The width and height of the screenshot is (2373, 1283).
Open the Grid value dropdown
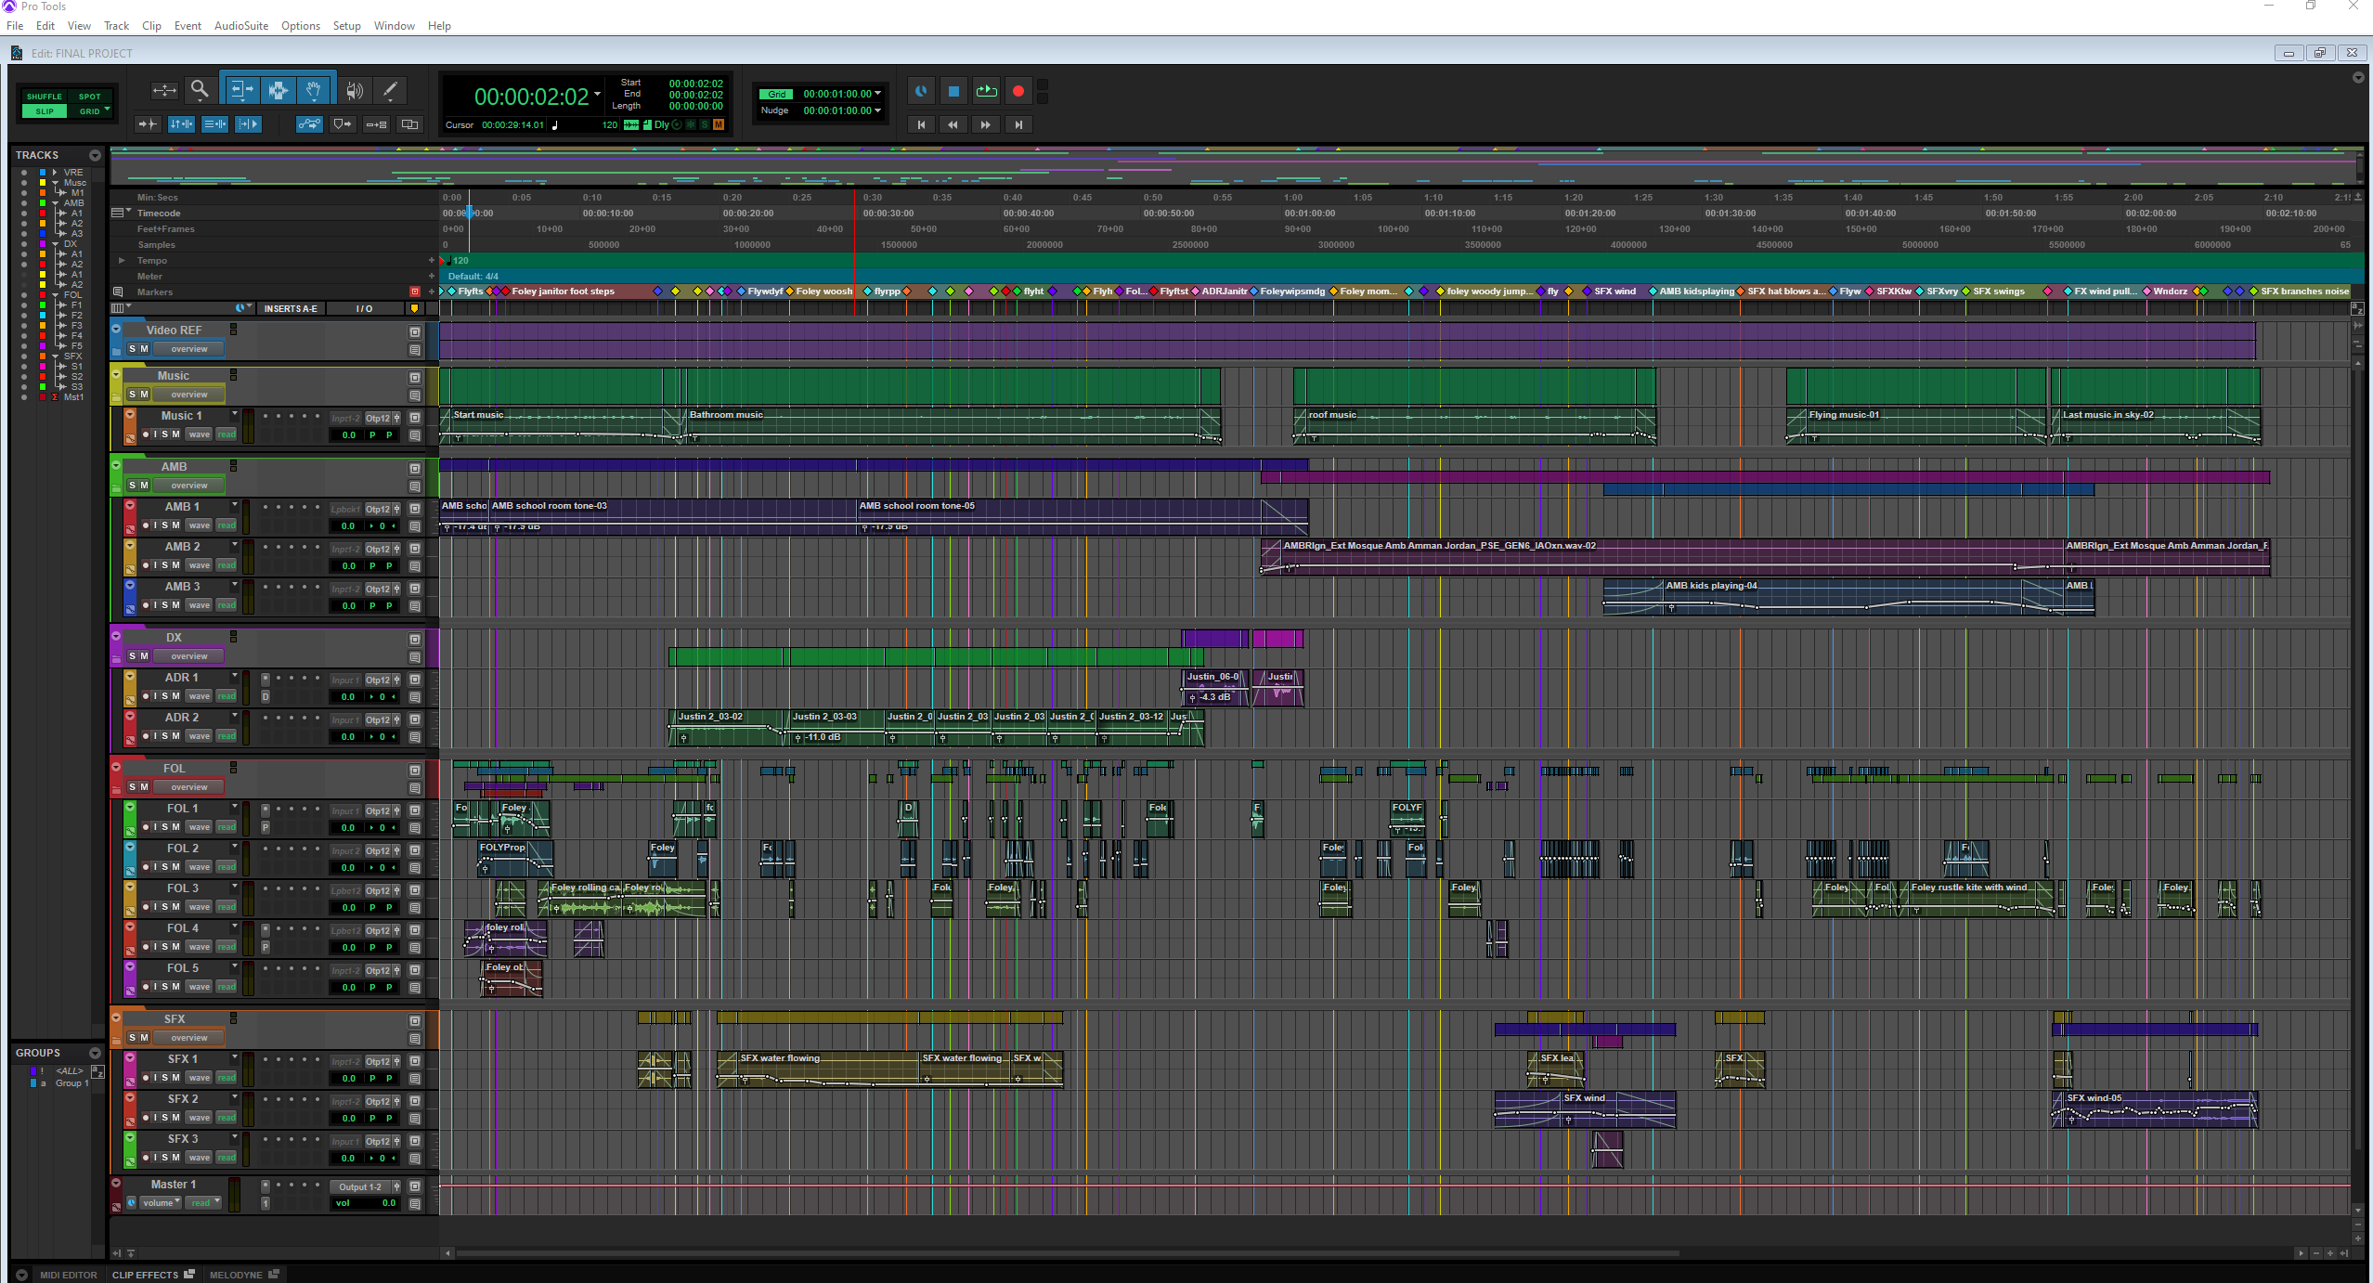coord(878,94)
